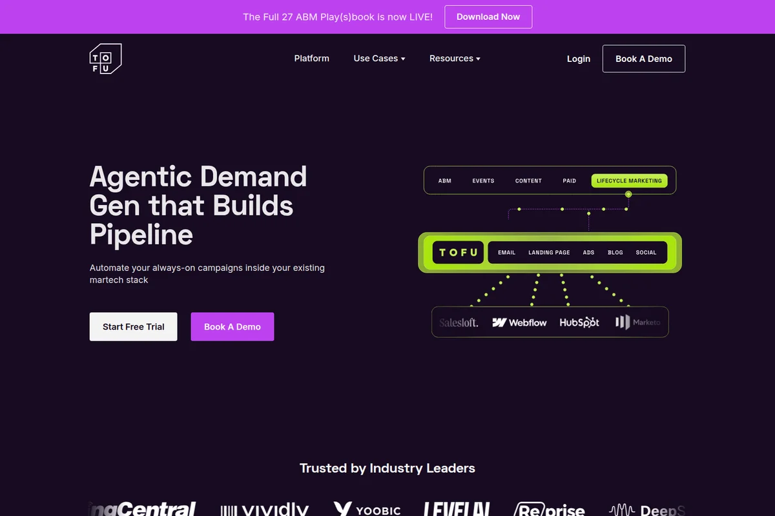The height and width of the screenshot is (516, 775).
Task: Select Platform in the navigation menu
Action: [311, 58]
